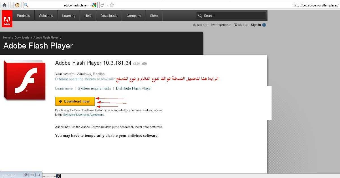Open the Learning menu
This screenshot has height=178, width=340.
[69, 16]
